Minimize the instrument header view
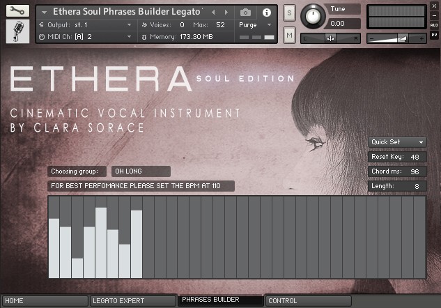441x308 pixels. click(434, 16)
